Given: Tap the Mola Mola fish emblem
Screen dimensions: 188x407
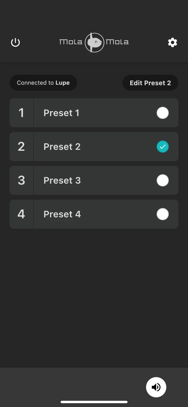Looking at the screenshot, I should (94, 43).
